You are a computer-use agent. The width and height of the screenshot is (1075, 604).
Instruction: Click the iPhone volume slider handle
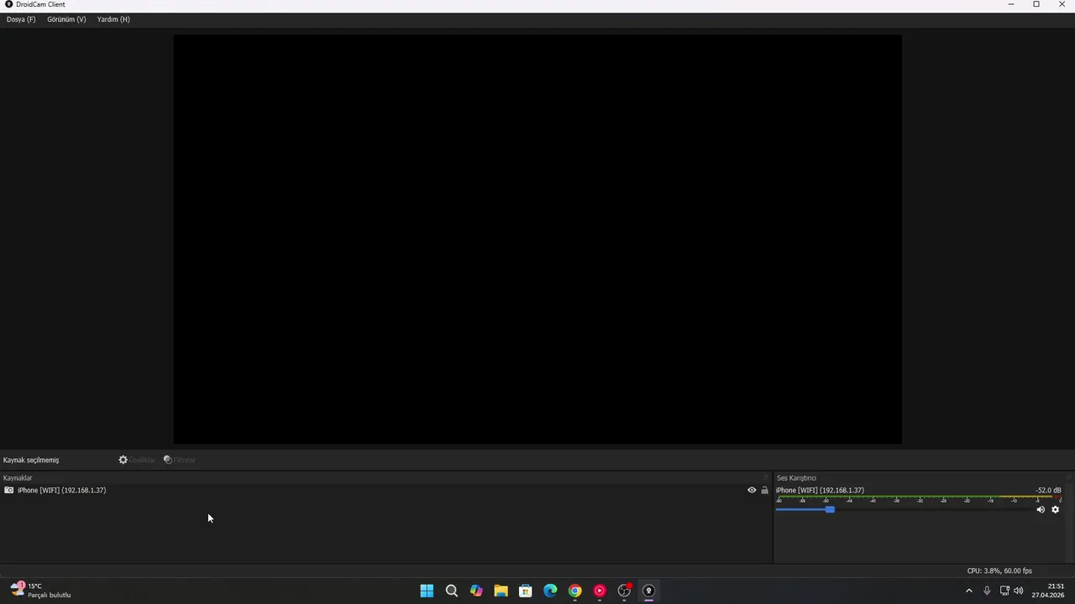tap(830, 509)
